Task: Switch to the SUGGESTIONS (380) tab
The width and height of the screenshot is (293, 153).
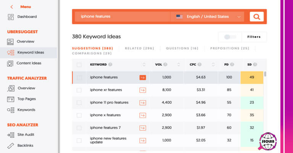Action: click(x=92, y=48)
